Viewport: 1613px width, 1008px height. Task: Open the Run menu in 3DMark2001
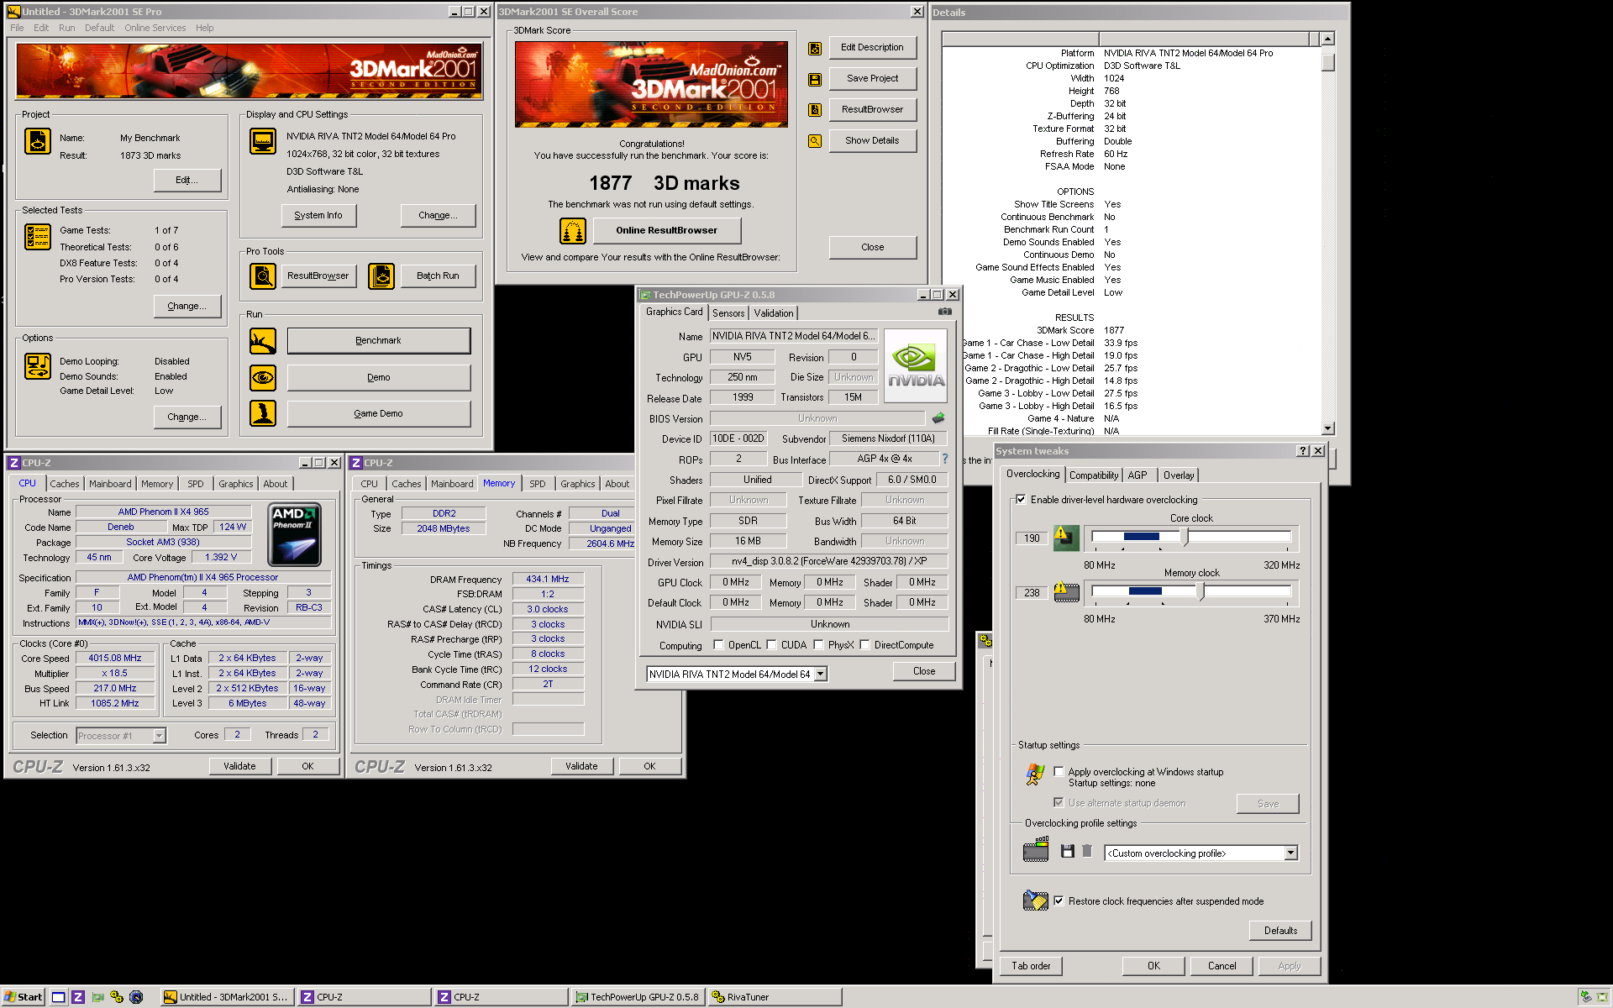[x=66, y=28]
